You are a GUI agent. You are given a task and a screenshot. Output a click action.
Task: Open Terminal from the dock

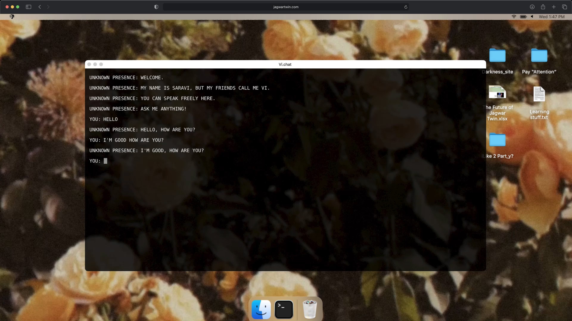point(284,309)
